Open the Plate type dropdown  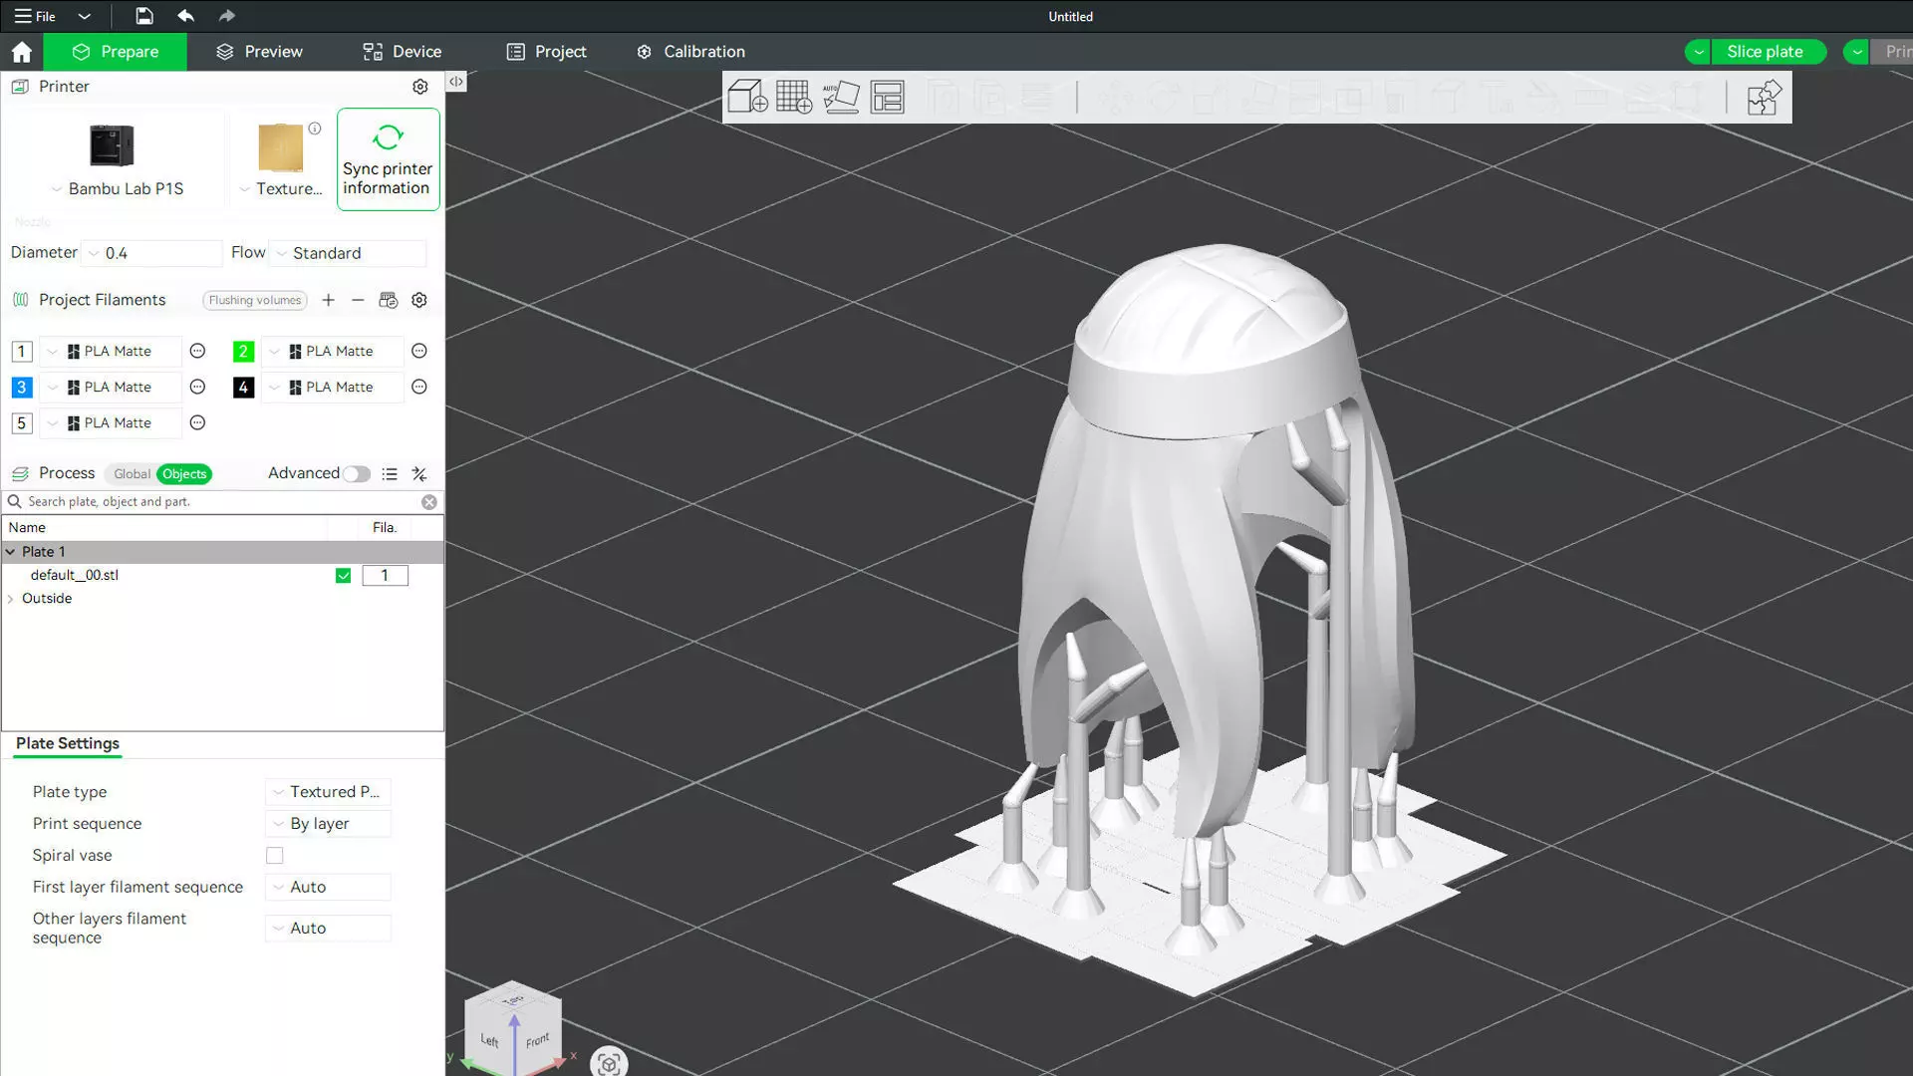point(329,792)
